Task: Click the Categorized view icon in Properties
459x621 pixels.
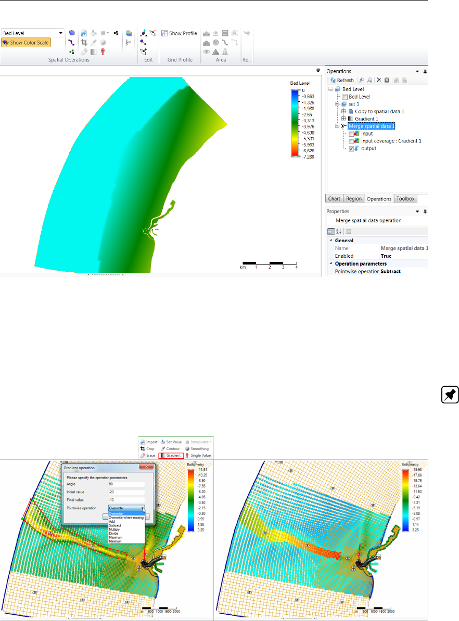Action: click(331, 231)
